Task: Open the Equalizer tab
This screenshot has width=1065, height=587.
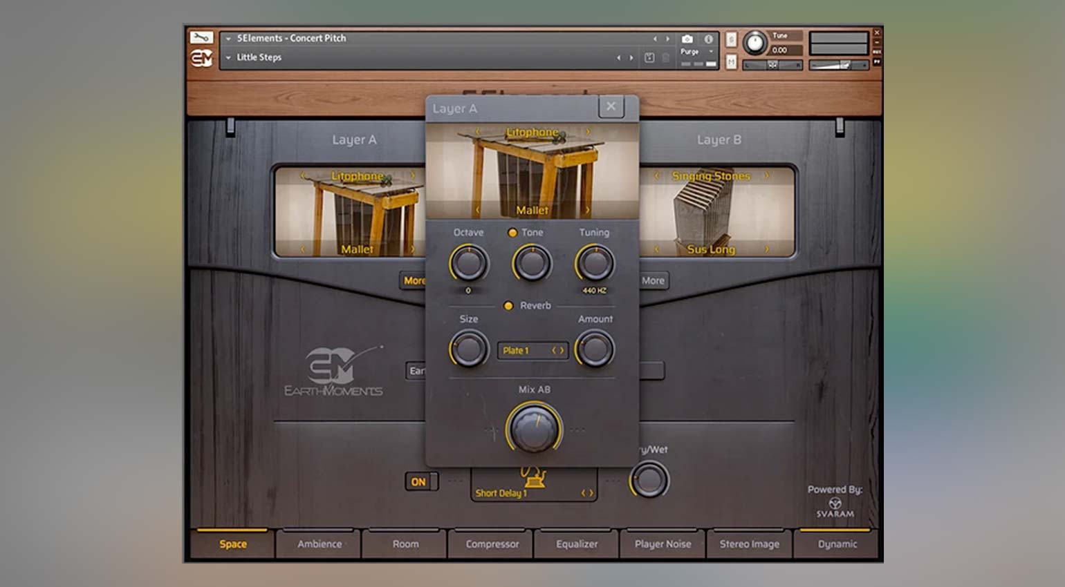Action: (x=577, y=544)
